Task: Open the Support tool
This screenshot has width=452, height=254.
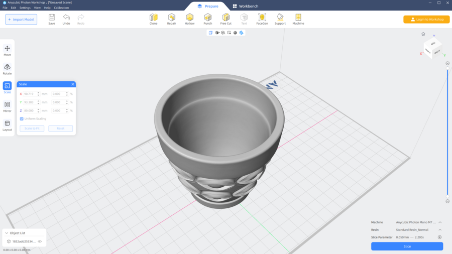Action: pyautogui.click(x=280, y=19)
